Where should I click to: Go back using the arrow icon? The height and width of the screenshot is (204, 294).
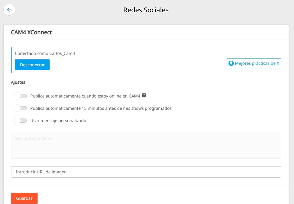pyautogui.click(x=9, y=10)
